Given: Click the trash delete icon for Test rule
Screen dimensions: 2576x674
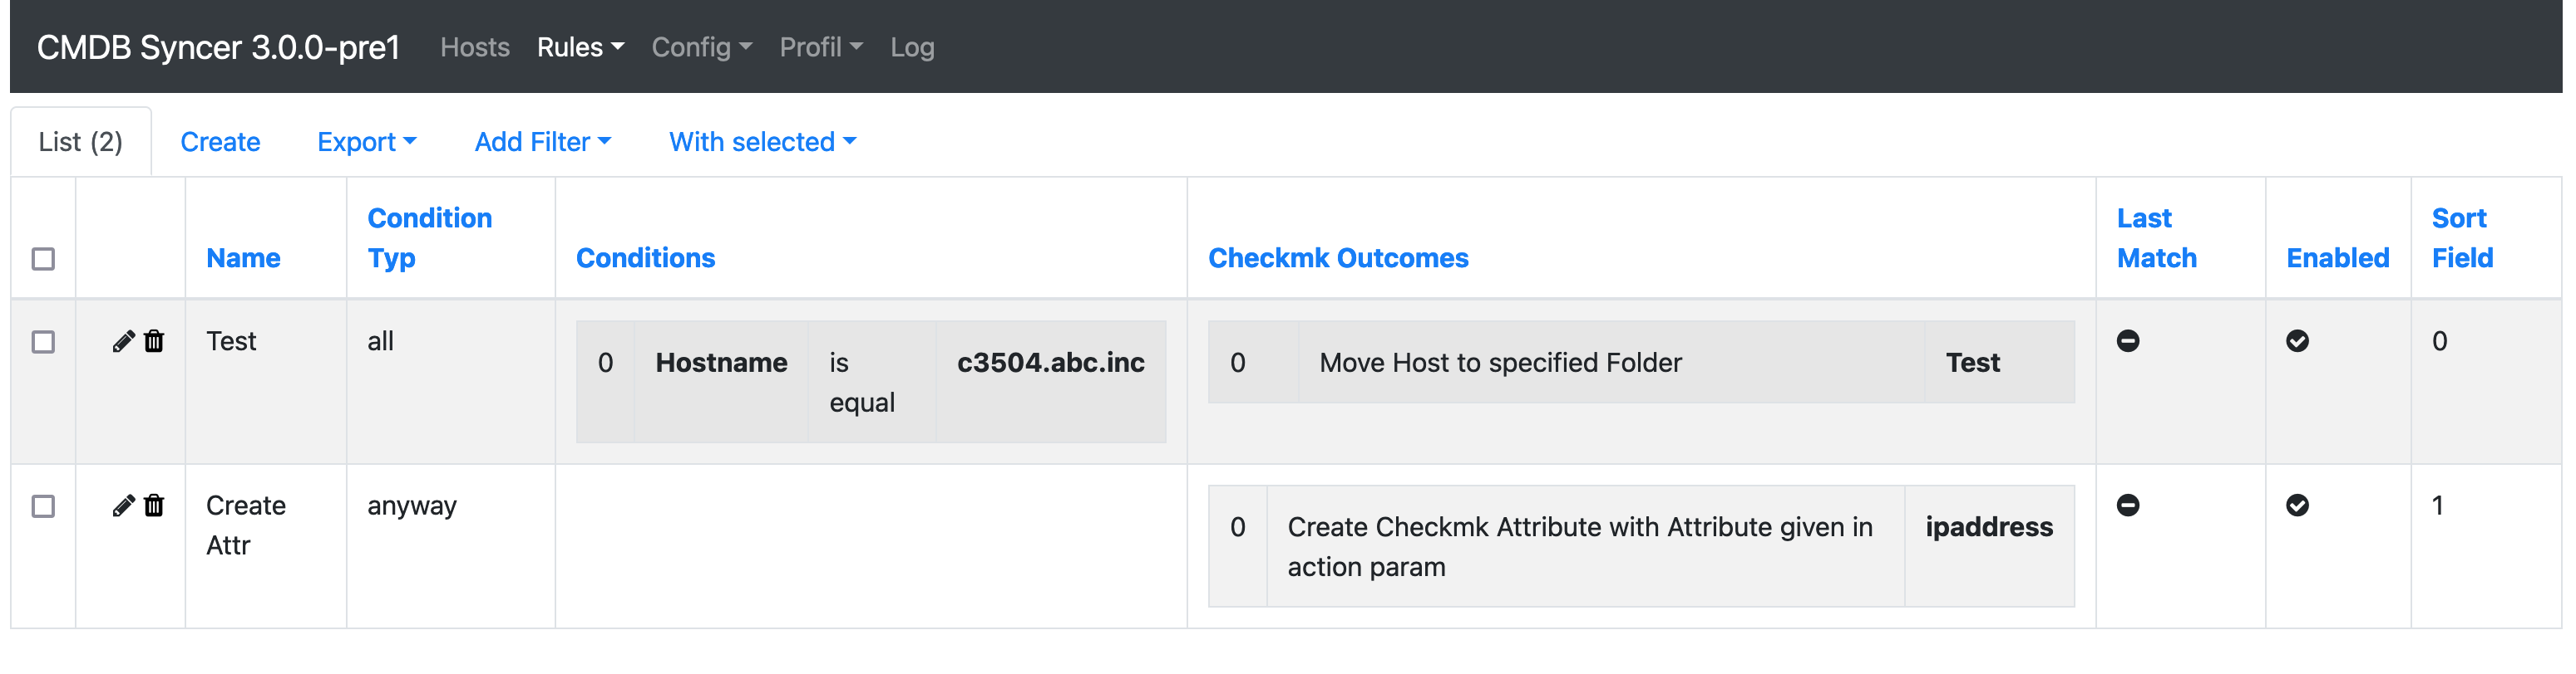Looking at the screenshot, I should (154, 341).
